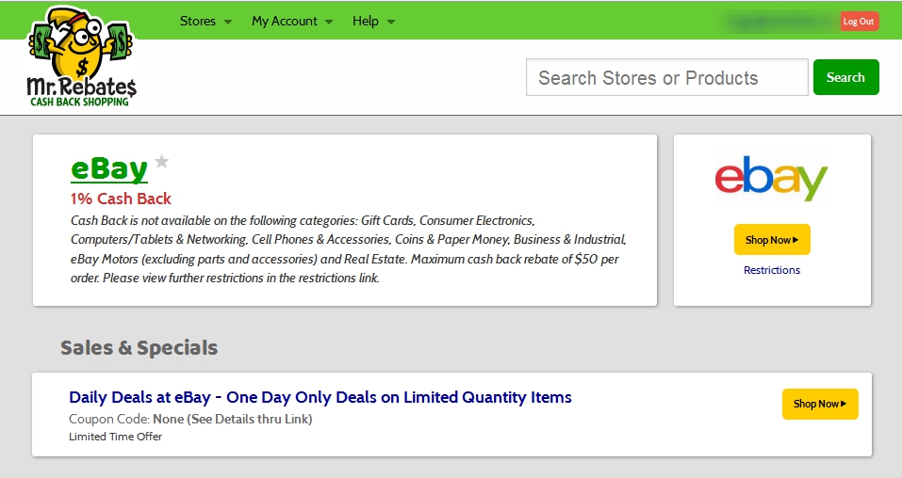Open the Help menu
Screen dimensions: 902x478
pyautogui.click(x=365, y=21)
